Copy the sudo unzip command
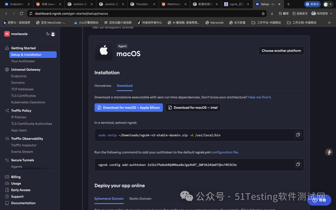 298,135
